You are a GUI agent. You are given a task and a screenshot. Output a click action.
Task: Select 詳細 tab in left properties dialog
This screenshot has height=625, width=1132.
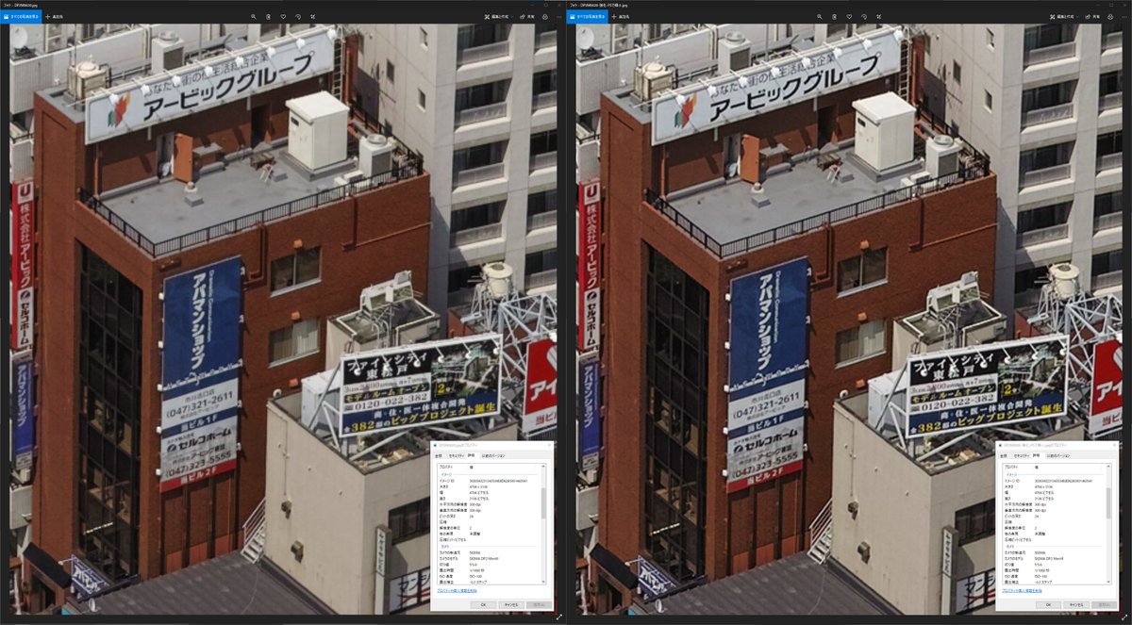[471, 454]
